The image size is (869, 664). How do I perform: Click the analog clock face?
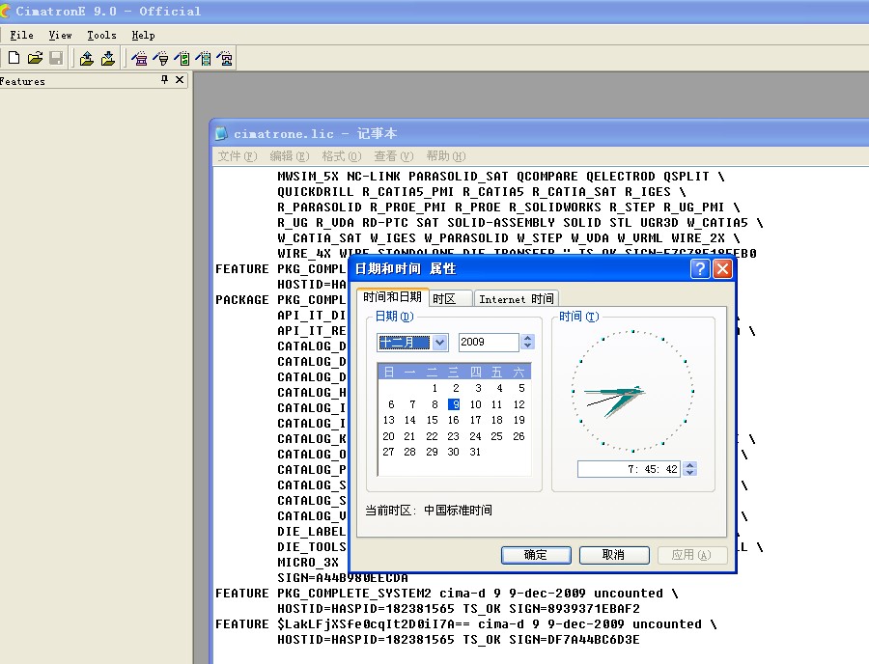point(632,392)
